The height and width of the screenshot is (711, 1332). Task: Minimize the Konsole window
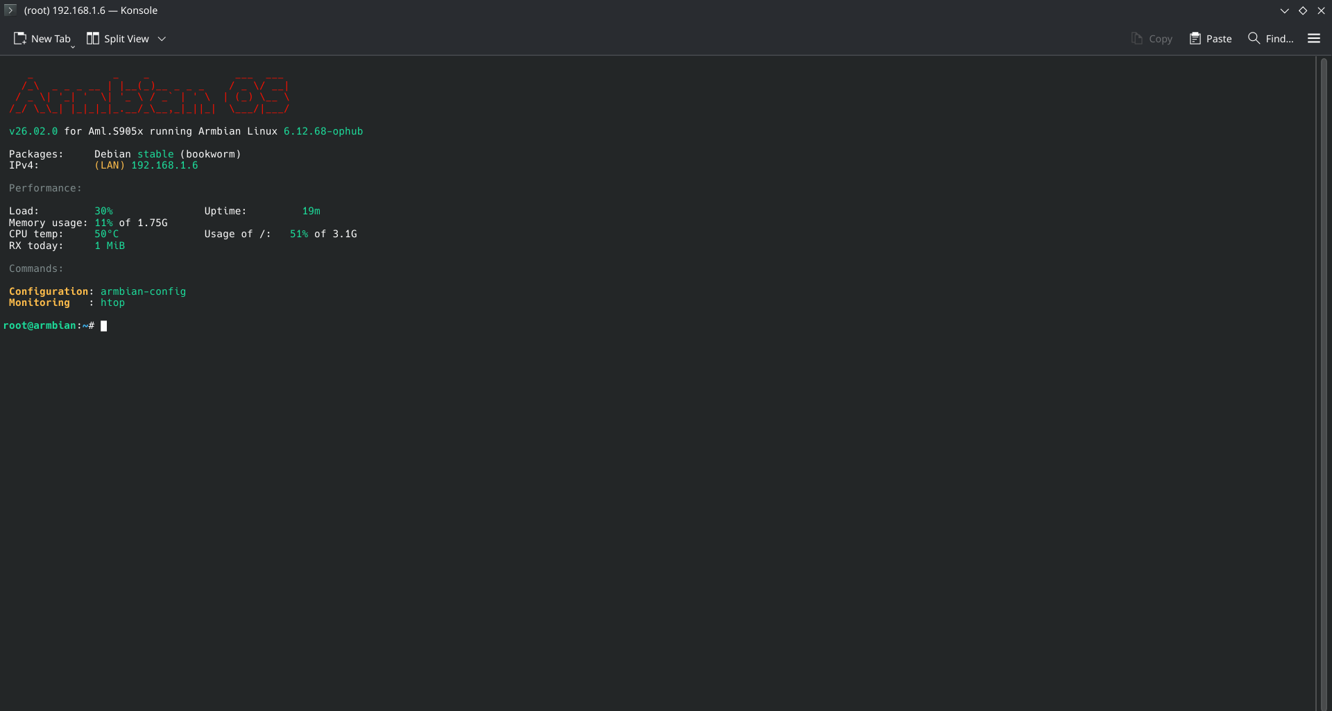pyautogui.click(x=1284, y=10)
